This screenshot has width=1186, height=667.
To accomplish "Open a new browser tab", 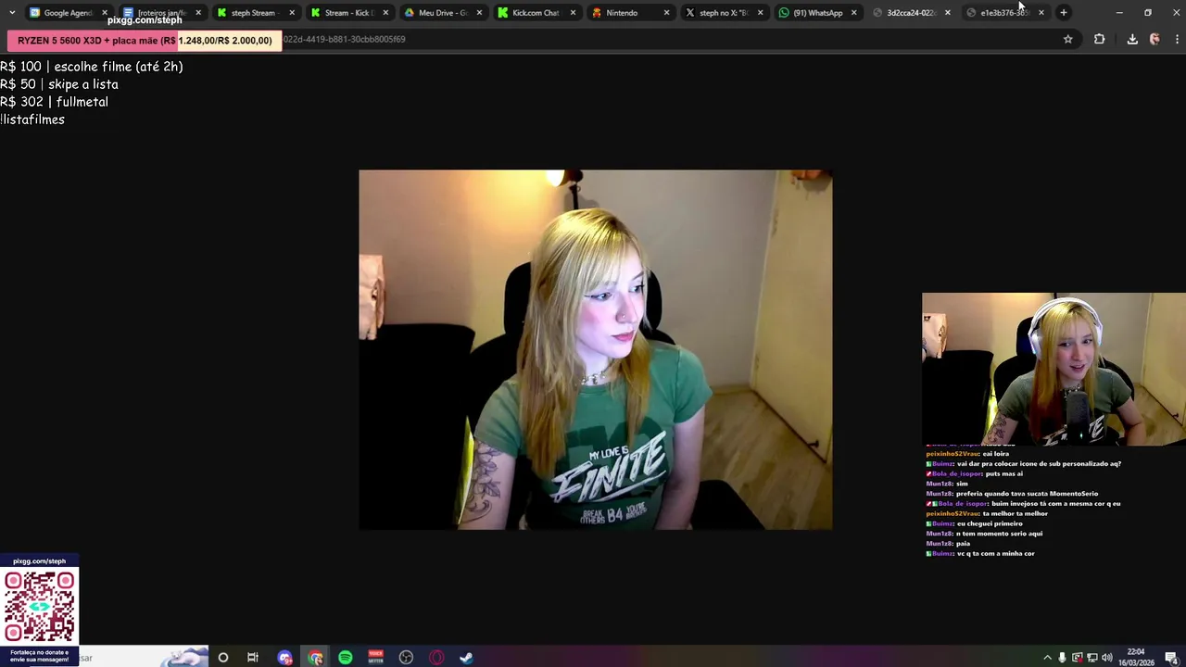I will coord(1064,13).
